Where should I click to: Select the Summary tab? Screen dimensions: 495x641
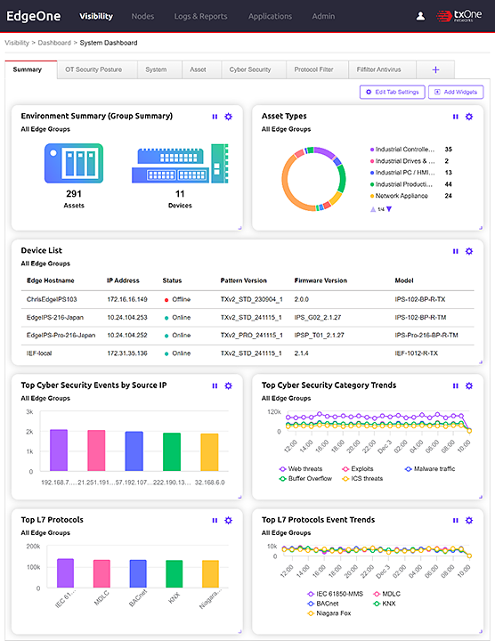coord(31,70)
